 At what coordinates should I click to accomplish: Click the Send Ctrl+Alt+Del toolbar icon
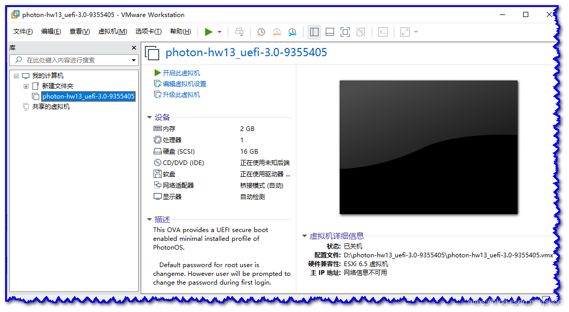click(x=239, y=32)
